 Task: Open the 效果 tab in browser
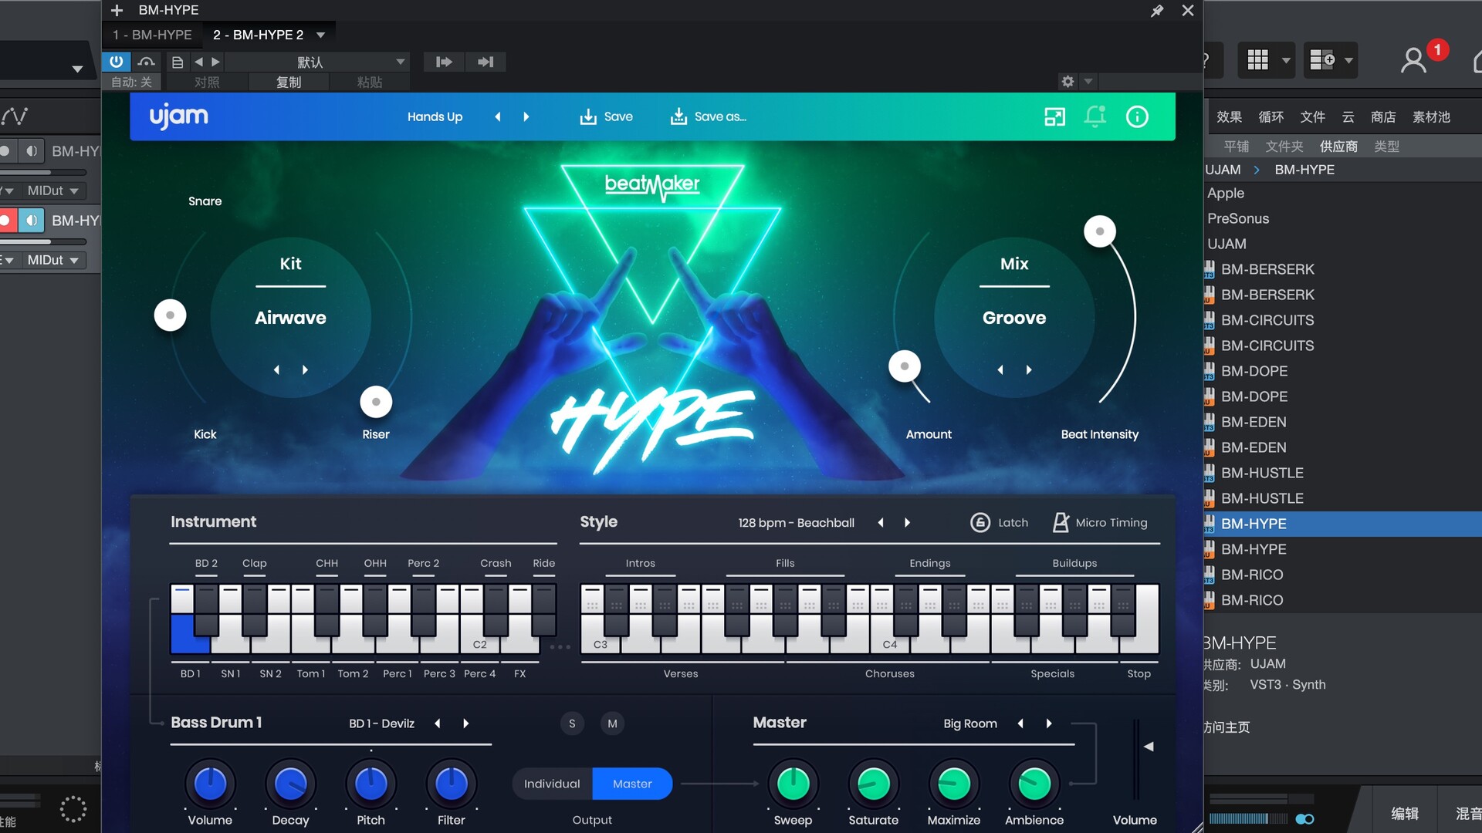[x=1229, y=116]
